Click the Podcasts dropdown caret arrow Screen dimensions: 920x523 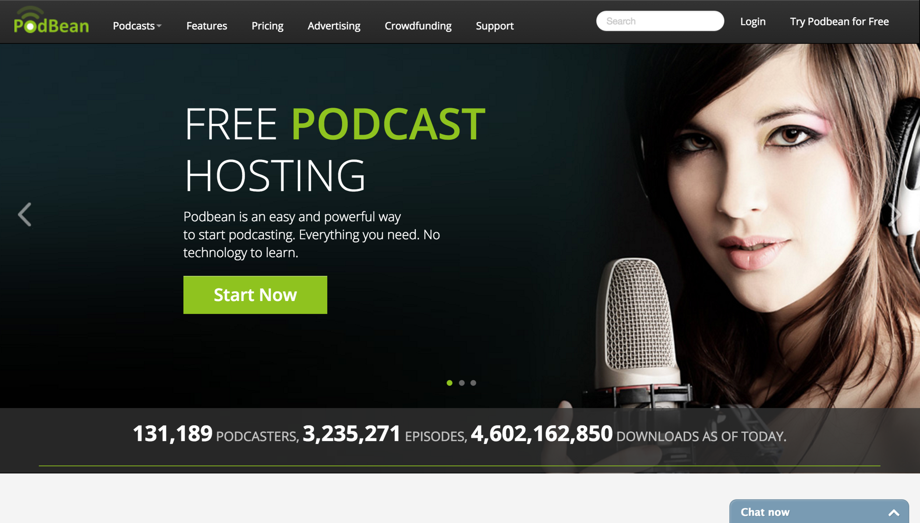(x=159, y=26)
